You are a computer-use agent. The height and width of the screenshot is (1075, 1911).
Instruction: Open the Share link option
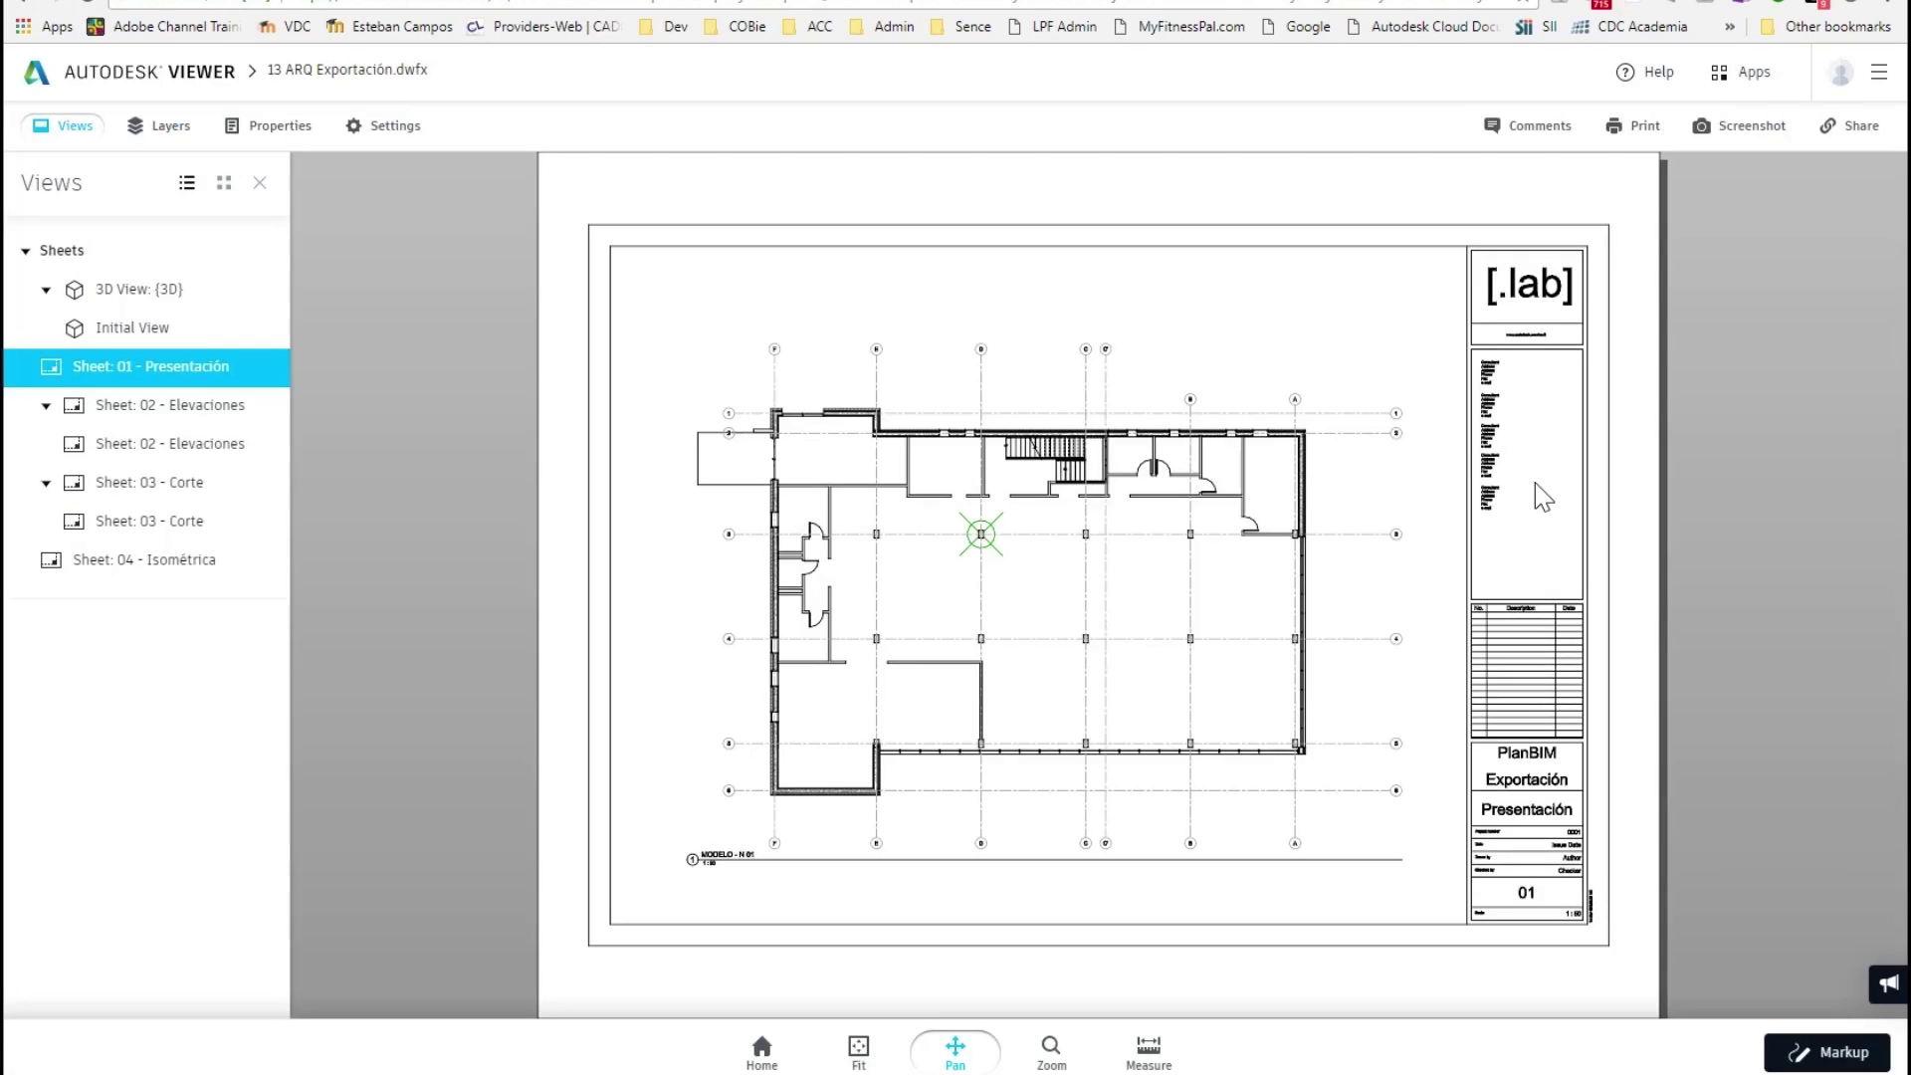click(x=1849, y=125)
